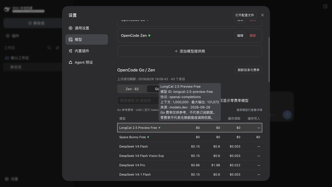Image resolution: width=332 pixels, height=187 pixels.
Task: Click the $1.98 price cell
Action: pos(216,165)
